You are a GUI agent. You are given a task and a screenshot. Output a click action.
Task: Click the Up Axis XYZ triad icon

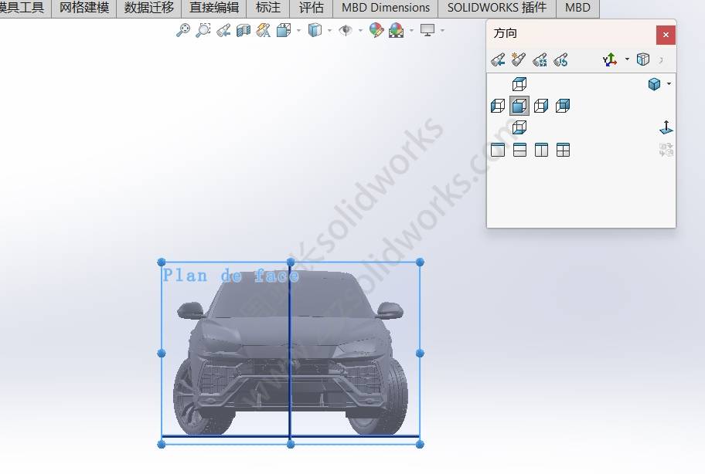(x=610, y=59)
